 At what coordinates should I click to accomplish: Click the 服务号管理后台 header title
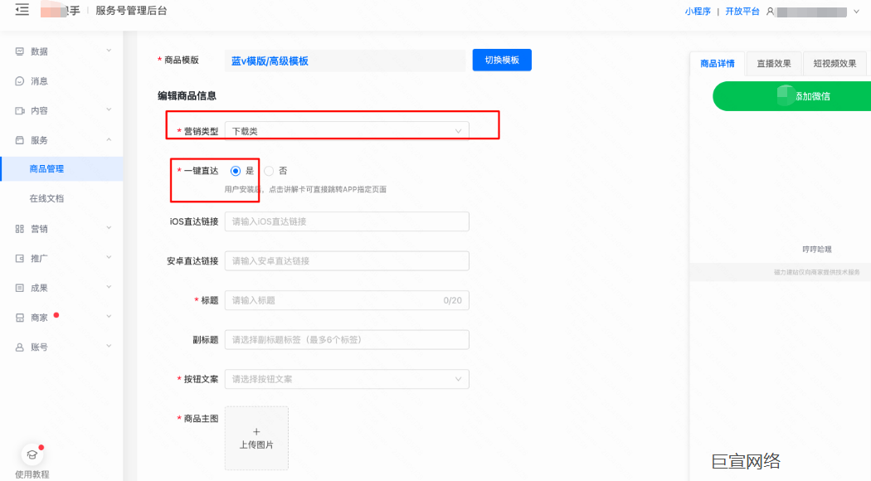click(131, 11)
